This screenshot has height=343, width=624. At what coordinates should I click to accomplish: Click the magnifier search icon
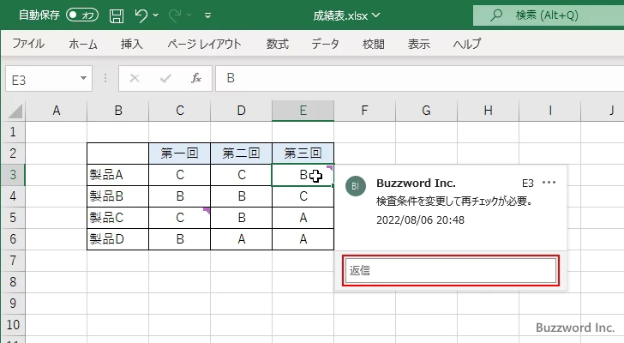(x=495, y=15)
